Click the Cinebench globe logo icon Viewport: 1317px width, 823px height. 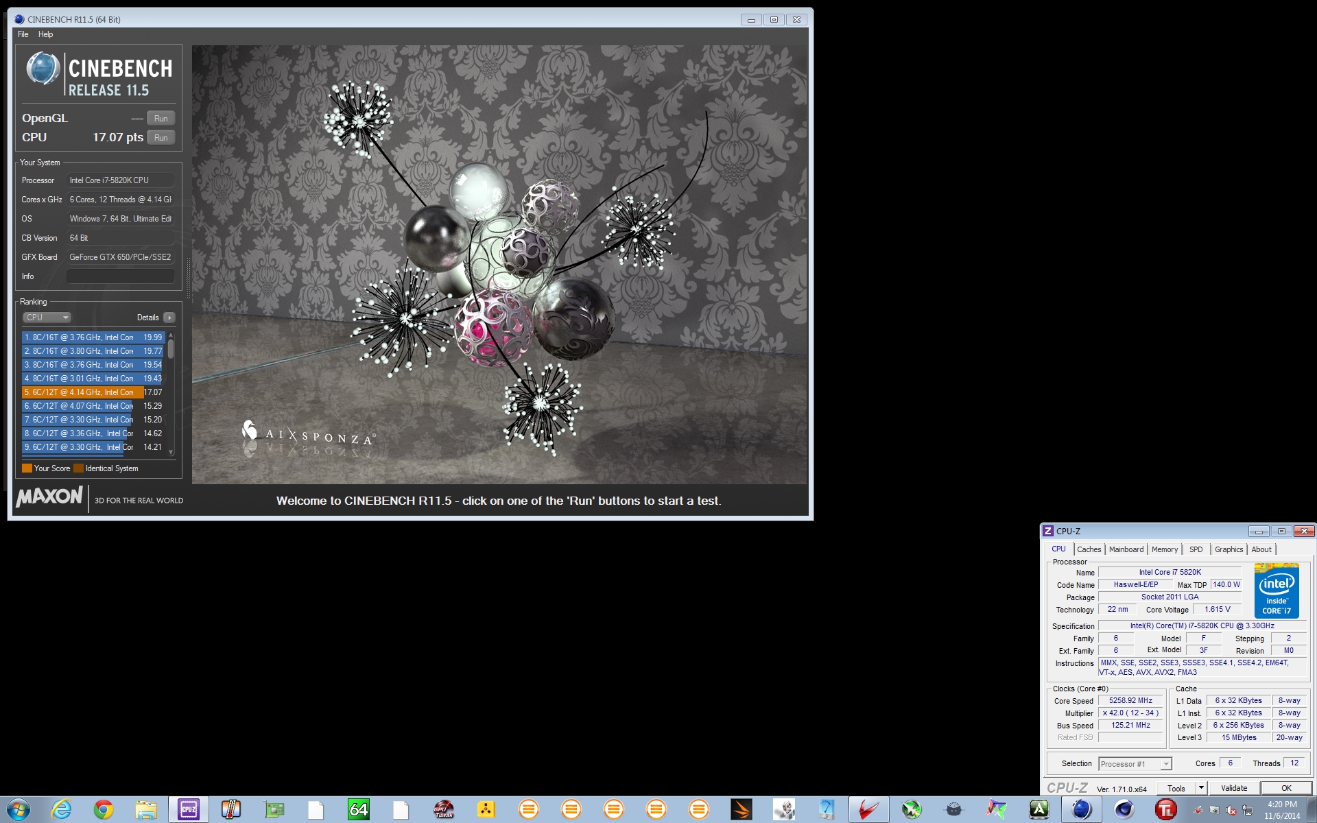(43, 69)
